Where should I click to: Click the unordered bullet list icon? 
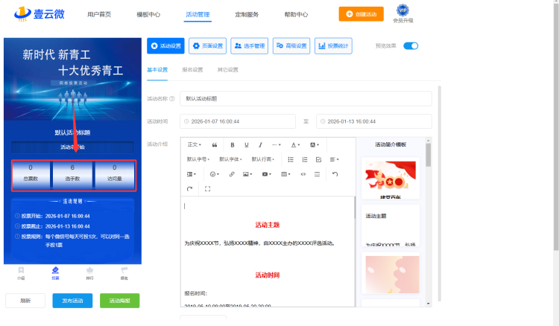(x=291, y=159)
